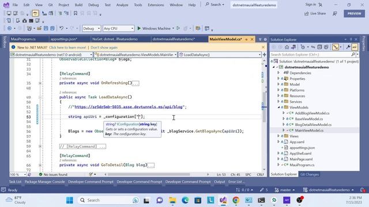Click the vertical editor scrollbar
369x207 pixels.
coord(264,107)
